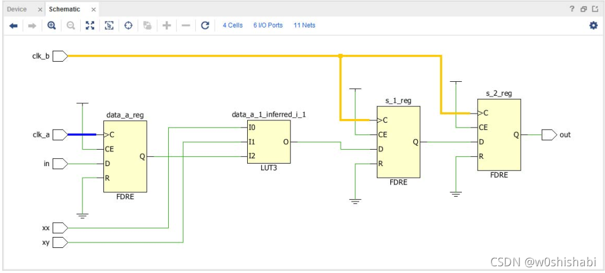Image resolution: width=605 pixels, height=273 pixels.
Task: Open the help question mark
Action: (572, 9)
